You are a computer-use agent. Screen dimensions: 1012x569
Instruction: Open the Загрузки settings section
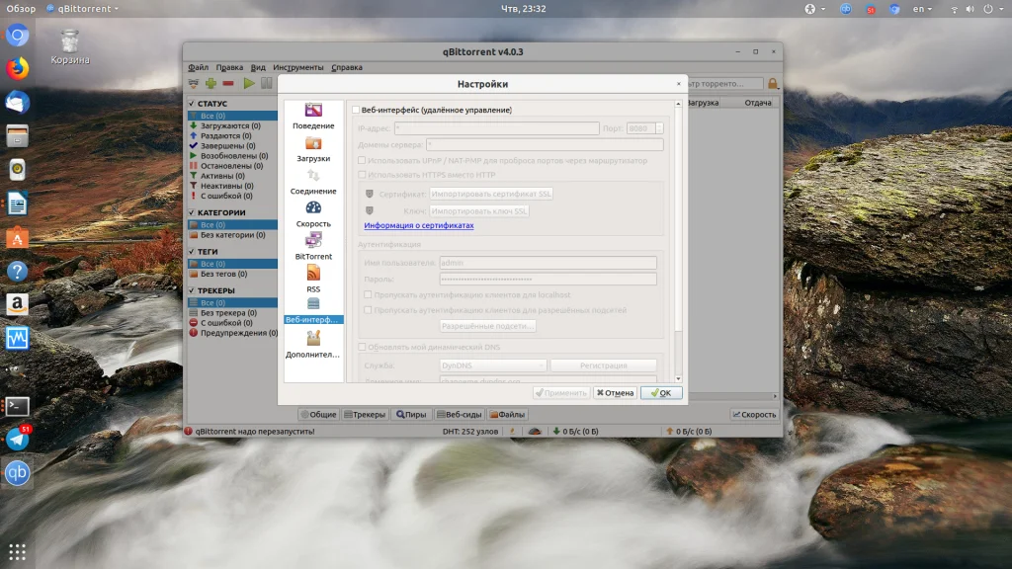[313, 149]
